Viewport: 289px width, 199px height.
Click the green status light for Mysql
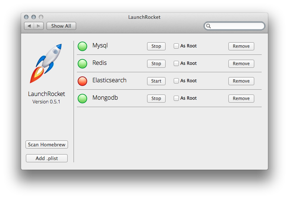pos(82,46)
